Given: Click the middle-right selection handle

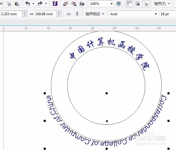Looking at the screenshot, I should coord(168,121).
